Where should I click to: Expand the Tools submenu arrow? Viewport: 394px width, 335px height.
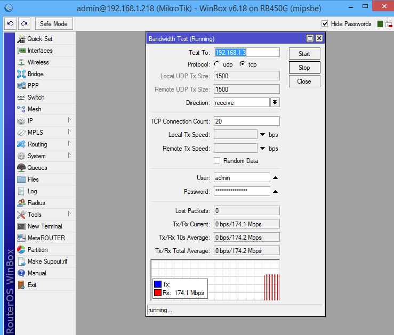point(69,214)
